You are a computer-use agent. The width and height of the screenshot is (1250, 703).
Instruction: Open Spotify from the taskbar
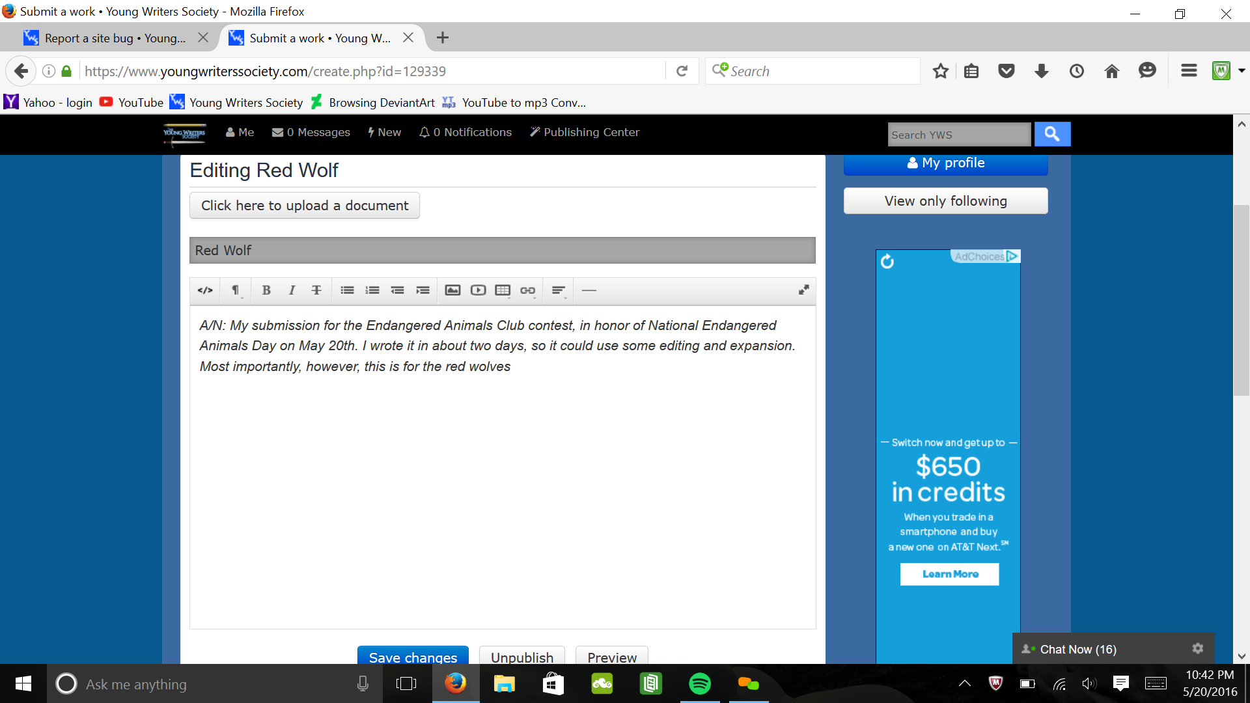pyautogui.click(x=700, y=683)
